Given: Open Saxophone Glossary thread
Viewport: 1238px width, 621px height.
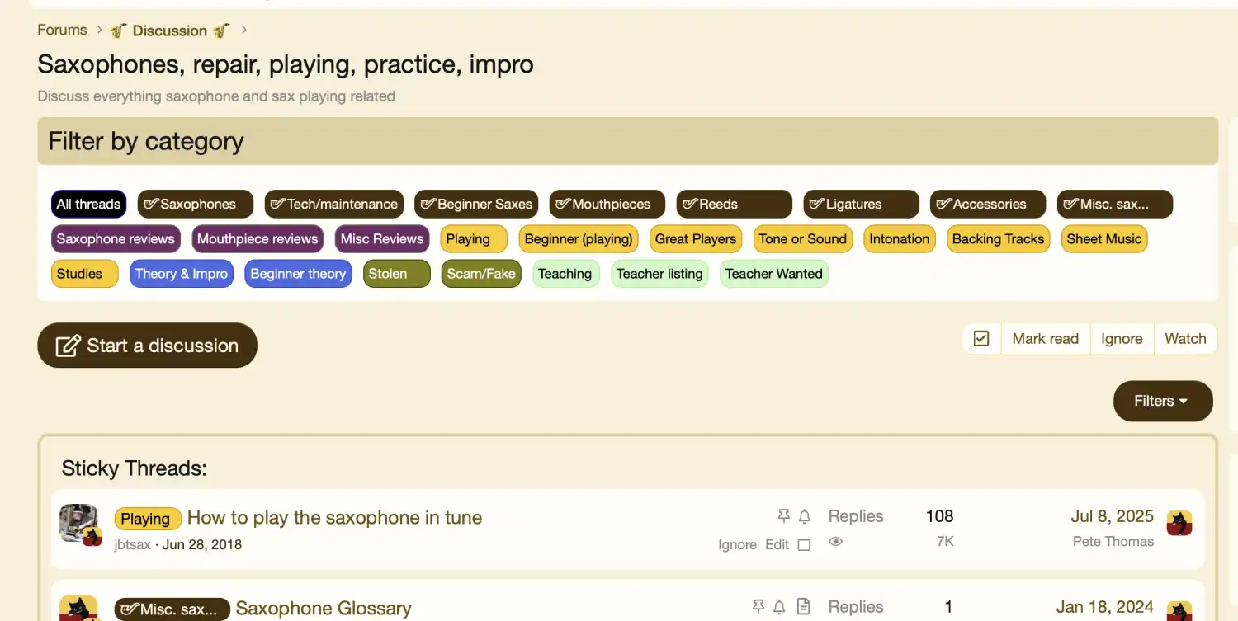Looking at the screenshot, I should tap(324, 608).
